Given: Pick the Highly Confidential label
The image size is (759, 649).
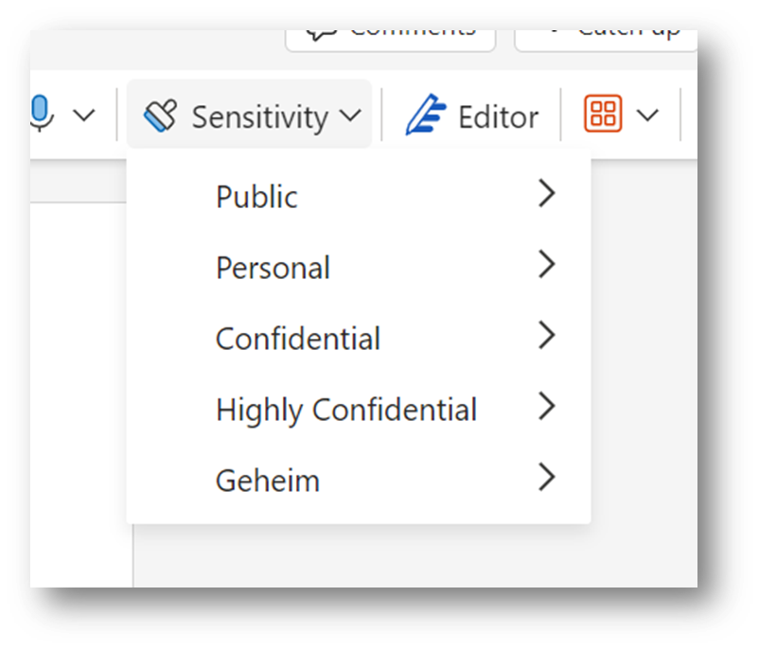Looking at the screenshot, I should [x=346, y=410].
